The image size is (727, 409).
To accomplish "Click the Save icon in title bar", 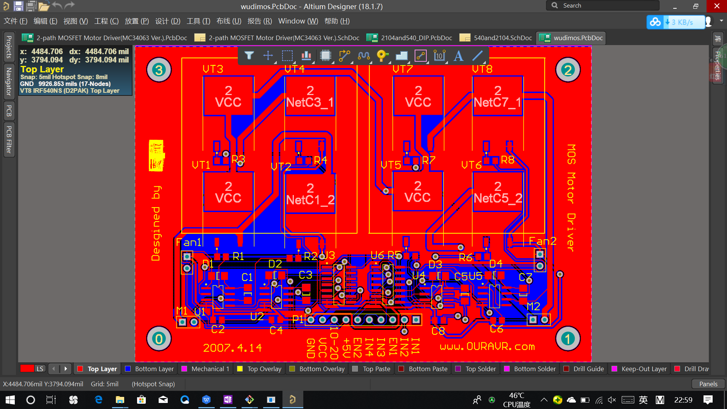I will click(18, 6).
